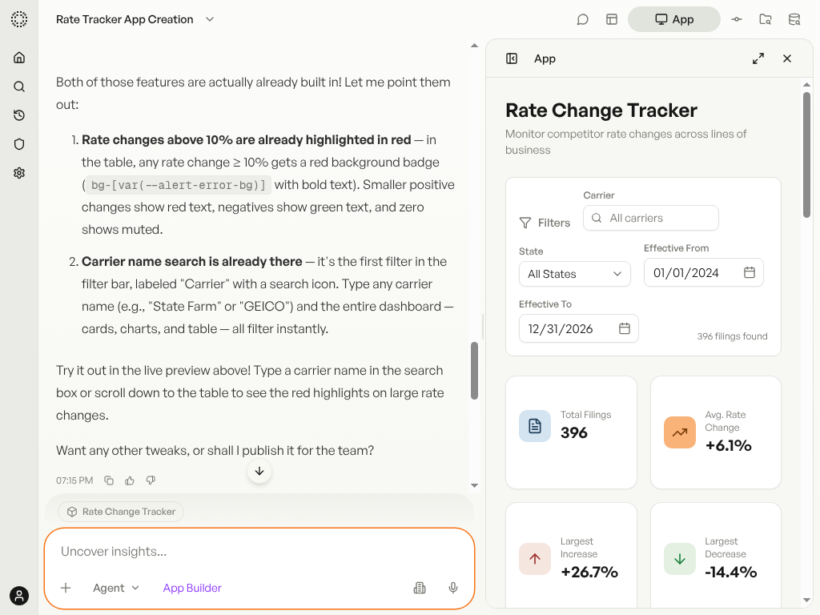Open the Effective From calendar picker
Viewport: 820px width, 615px height.
click(750, 272)
